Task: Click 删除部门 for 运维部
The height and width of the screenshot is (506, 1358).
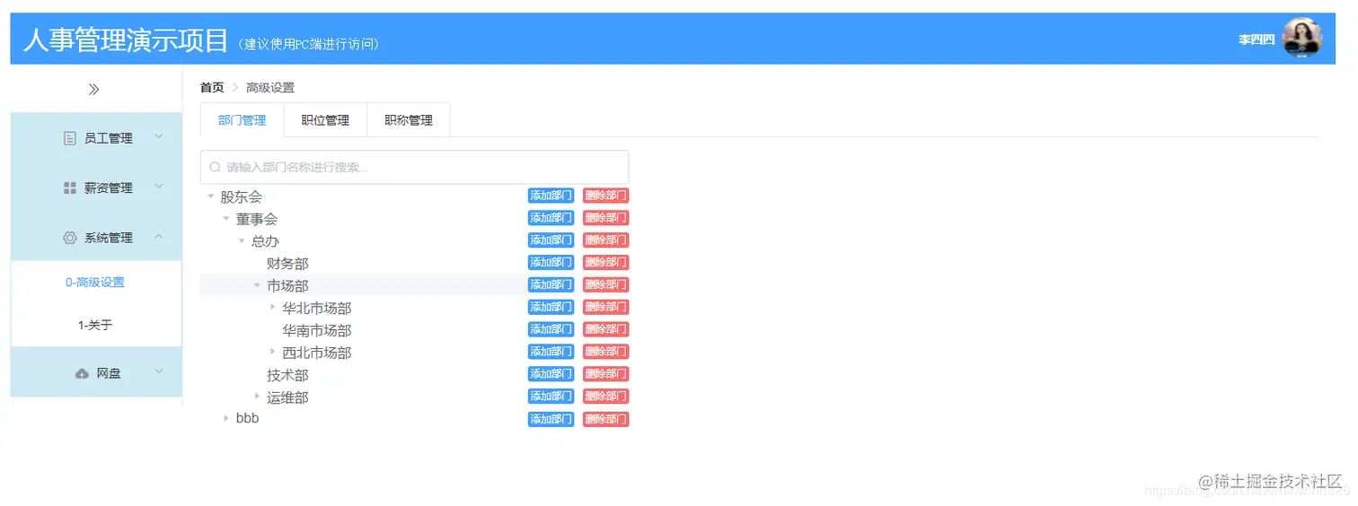Action: click(605, 397)
